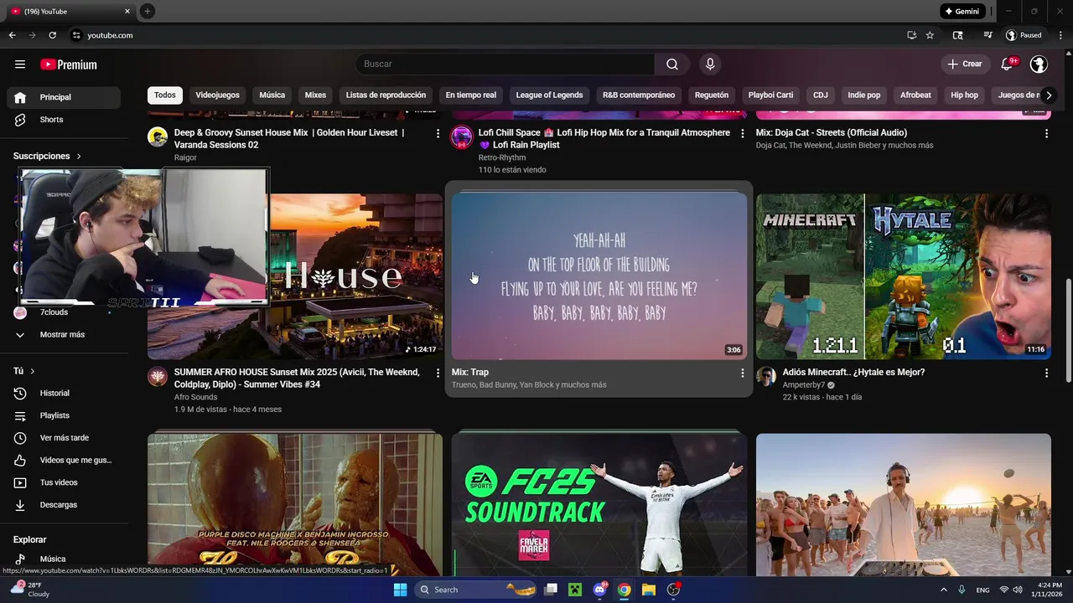Select the Mixes filter chip
This screenshot has height=603, width=1073.
(x=315, y=95)
